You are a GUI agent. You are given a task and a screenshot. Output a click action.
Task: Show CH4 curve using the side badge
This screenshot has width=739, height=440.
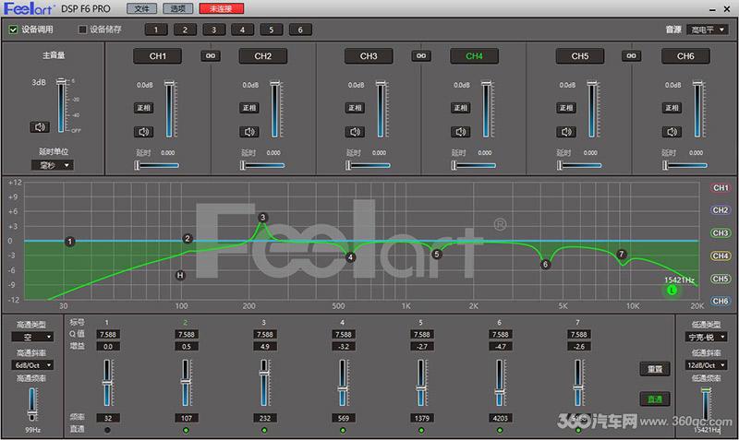721,256
